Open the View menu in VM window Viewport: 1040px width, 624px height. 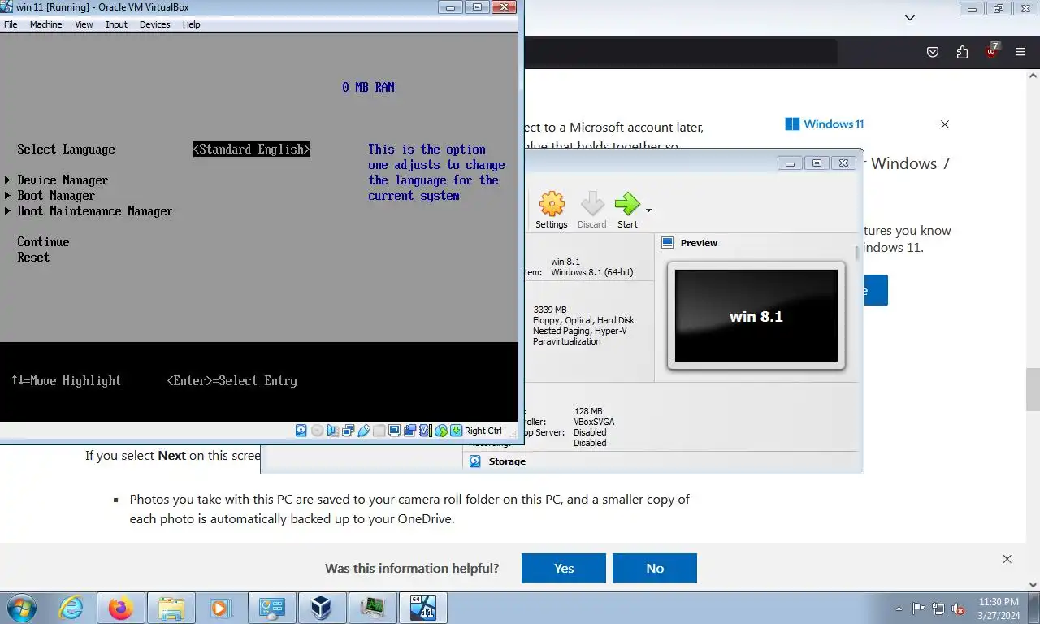(x=84, y=24)
